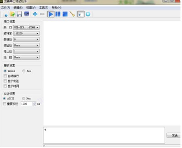Click the LOG icon in toolbar

[26, 14]
